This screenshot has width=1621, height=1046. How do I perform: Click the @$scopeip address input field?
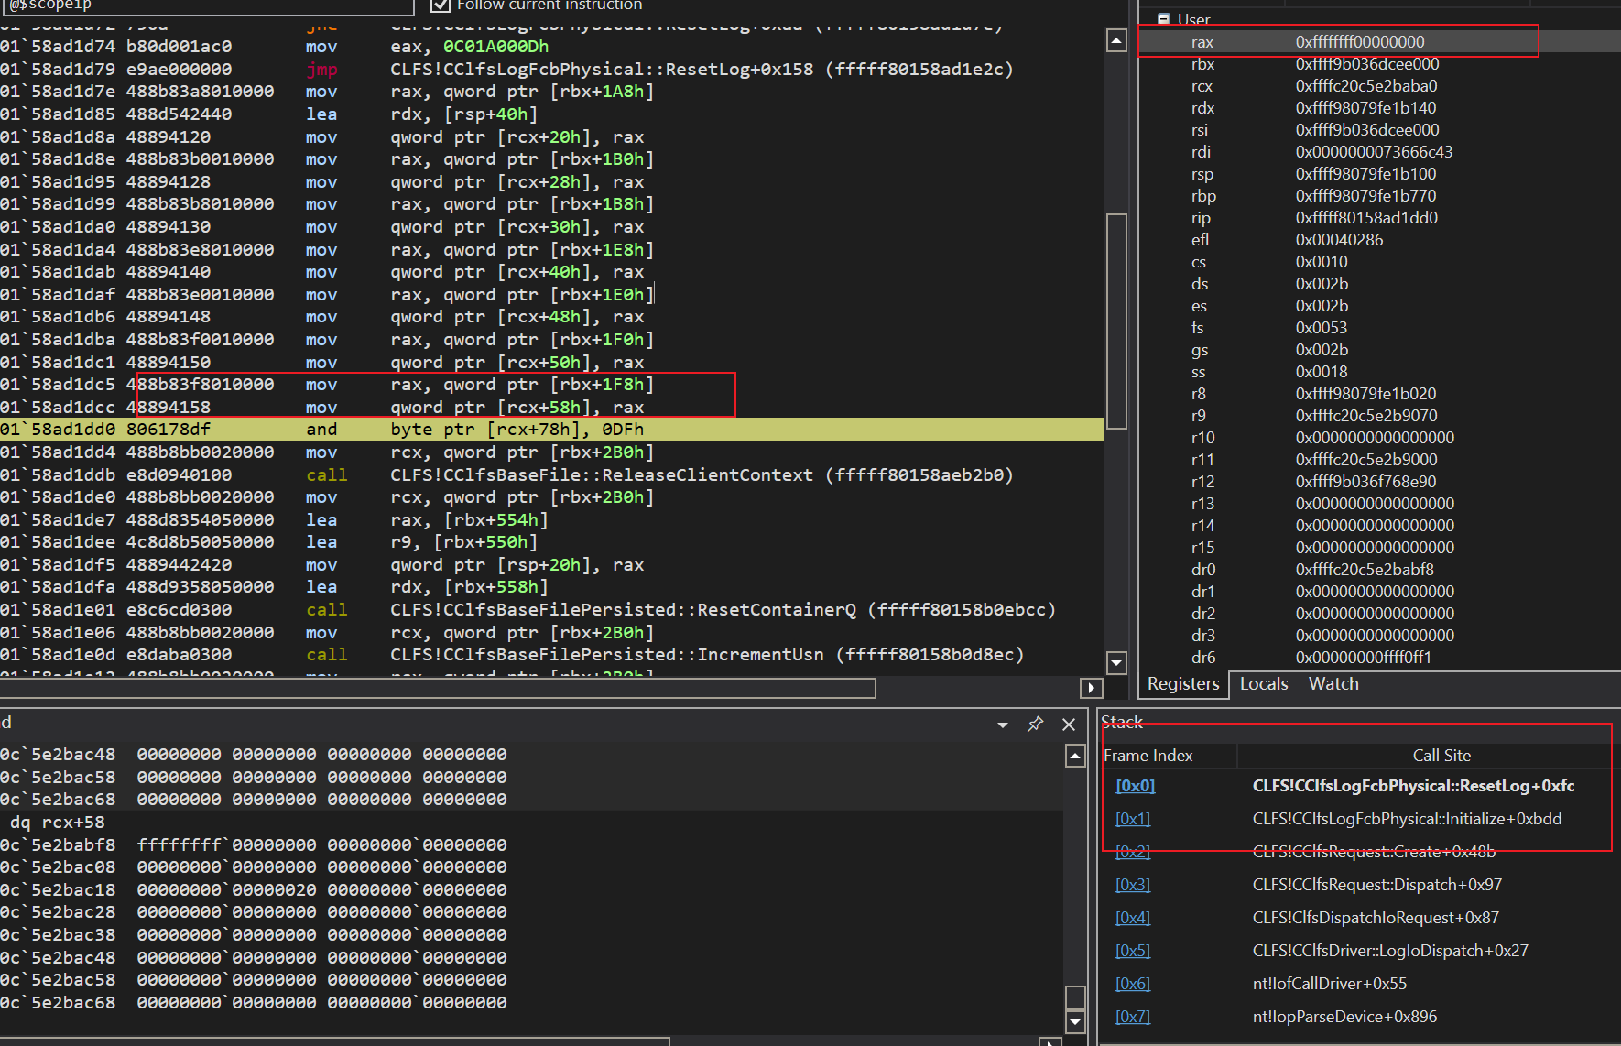207,5
